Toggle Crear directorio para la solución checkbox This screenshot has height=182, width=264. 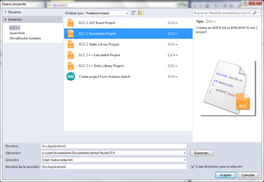pos(193,167)
